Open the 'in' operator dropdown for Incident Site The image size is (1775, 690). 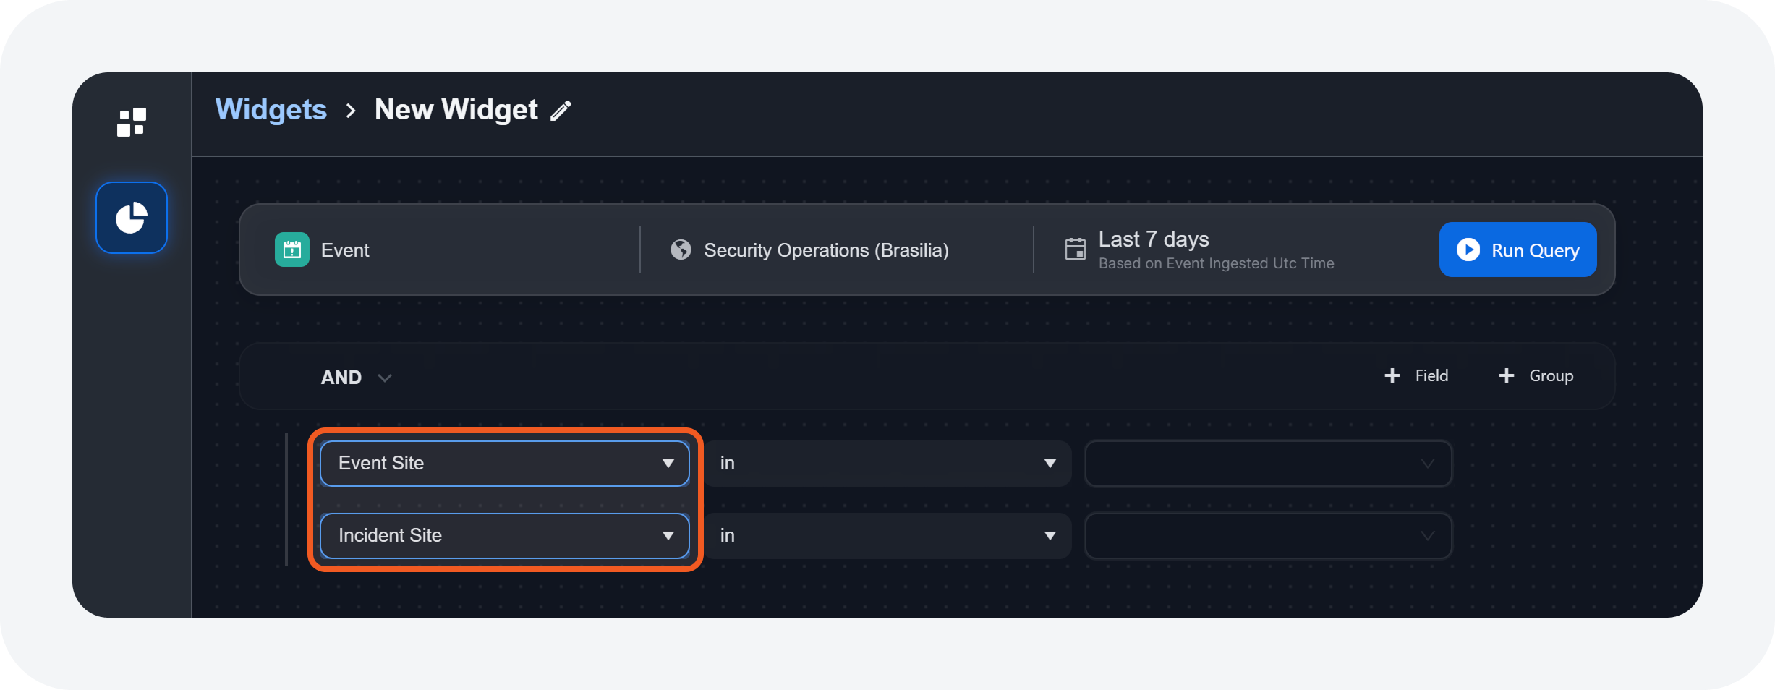point(887,536)
